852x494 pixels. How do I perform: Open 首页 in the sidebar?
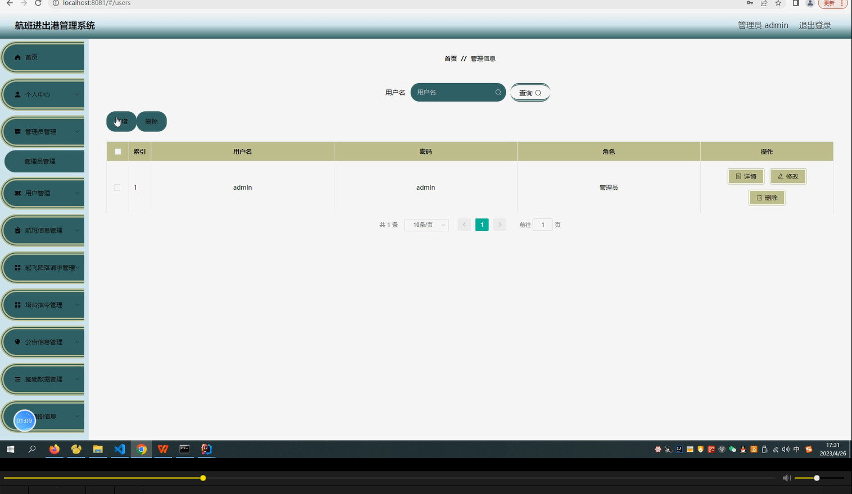(x=44, y=57)
